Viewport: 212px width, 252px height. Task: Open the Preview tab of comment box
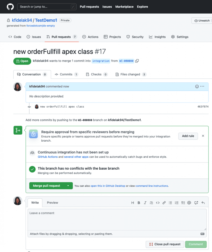pos(52,203)
